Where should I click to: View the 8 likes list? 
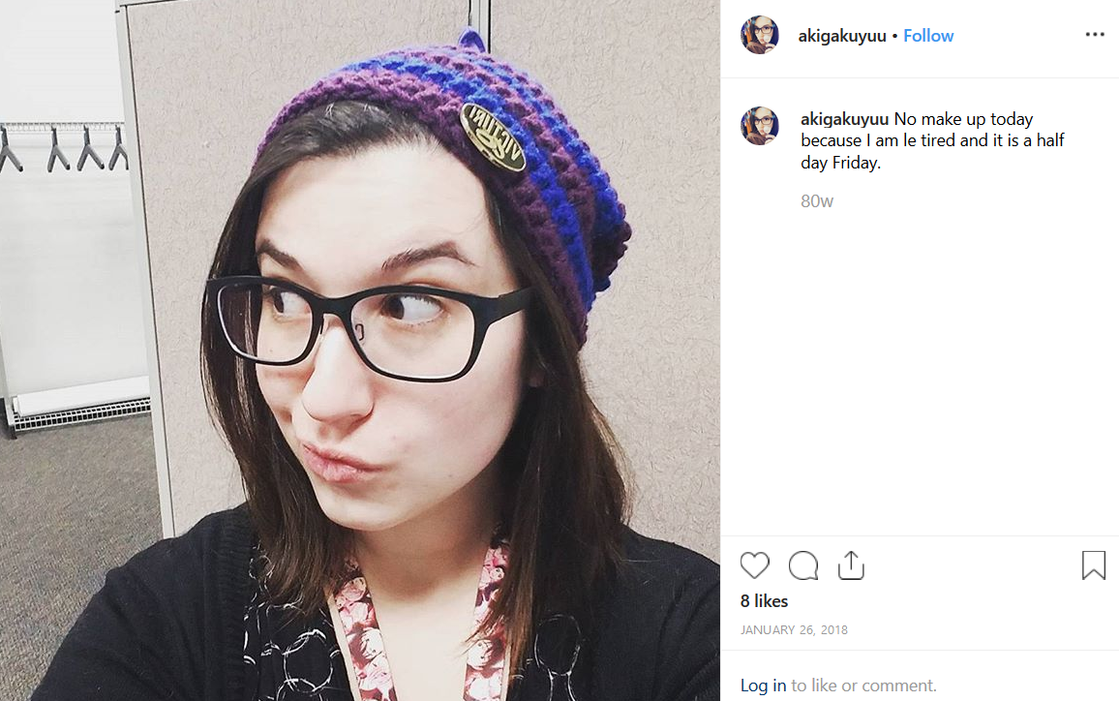(x=764, y=601)
